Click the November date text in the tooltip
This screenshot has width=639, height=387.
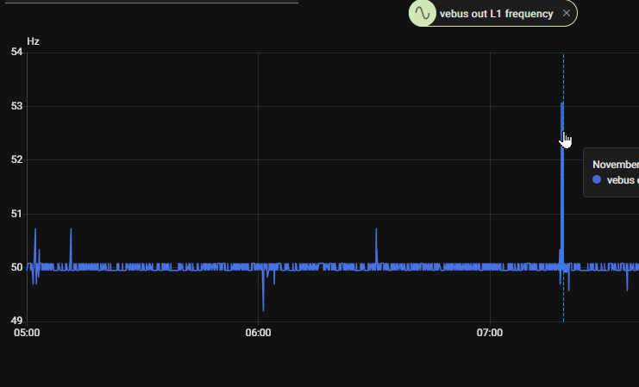coord(616,165)
